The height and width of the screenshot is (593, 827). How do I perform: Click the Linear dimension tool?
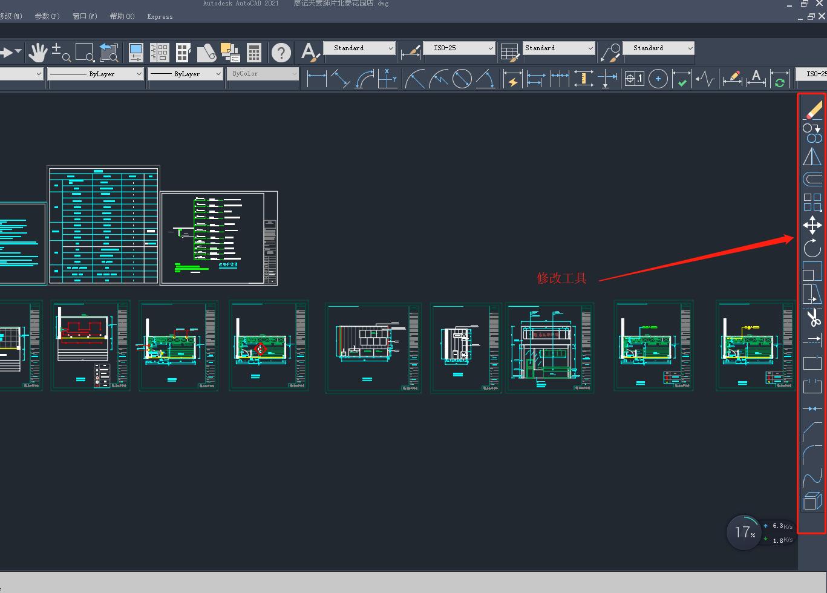[x=316, y=79]
